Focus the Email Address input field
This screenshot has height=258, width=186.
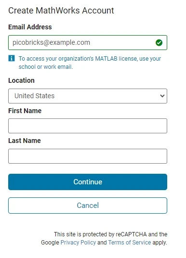click(x=88, y=42)
